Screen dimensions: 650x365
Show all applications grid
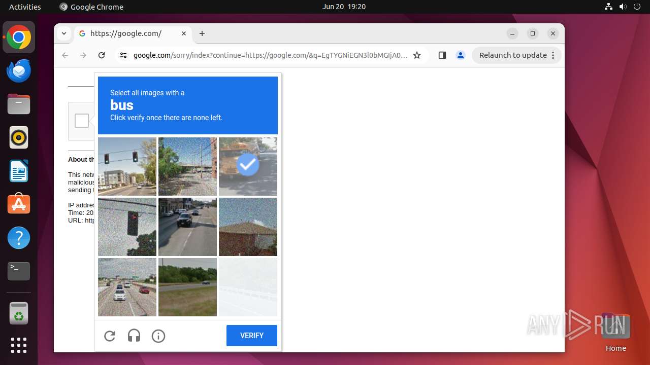click(x=19, y=345)
